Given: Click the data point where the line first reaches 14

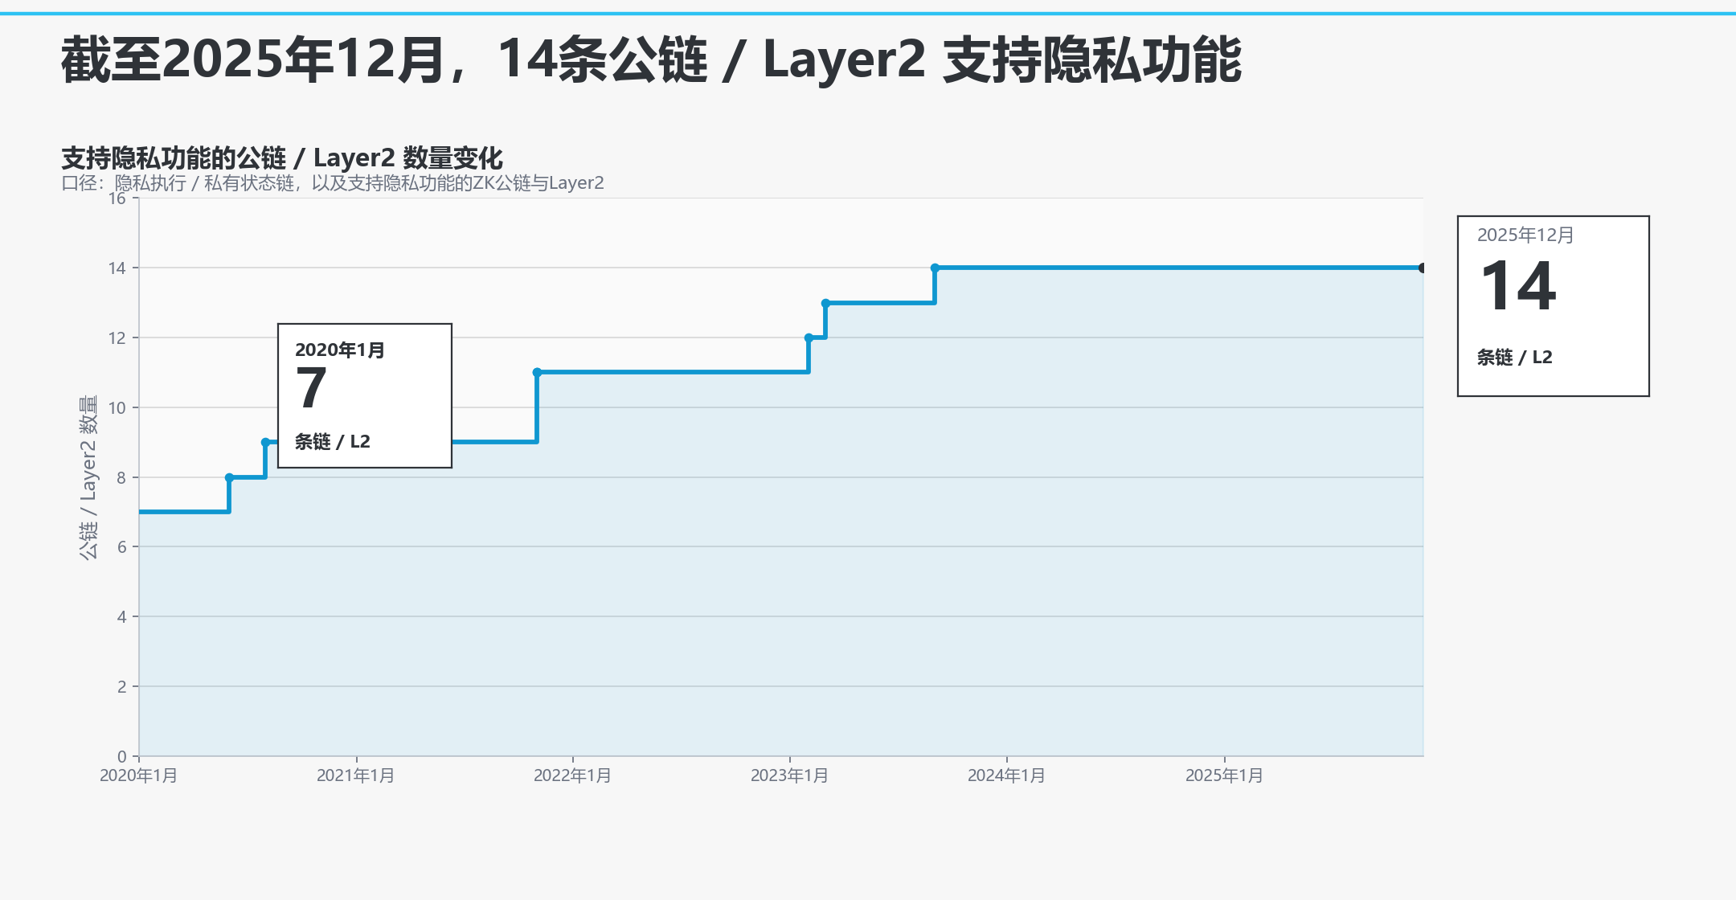Looking at the screenshot, I should [x=935, y=268].
